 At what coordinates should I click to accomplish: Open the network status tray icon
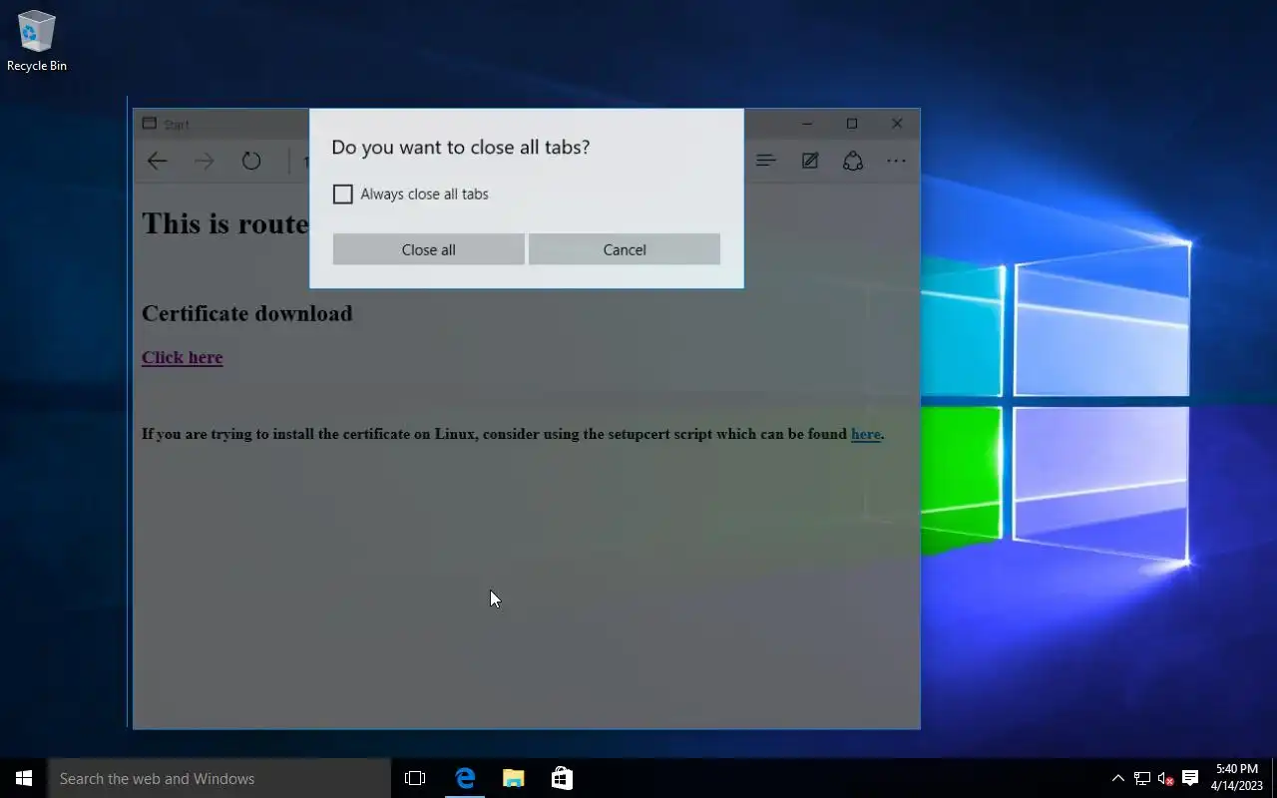(1142, 778)
